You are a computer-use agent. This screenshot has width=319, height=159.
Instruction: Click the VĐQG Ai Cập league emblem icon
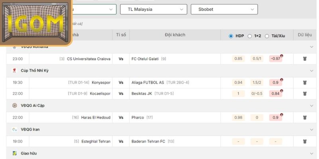(x=14, y=105)
